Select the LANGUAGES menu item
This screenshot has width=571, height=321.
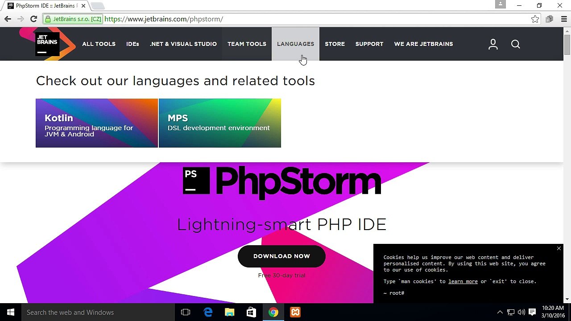(x=295, y=44)
